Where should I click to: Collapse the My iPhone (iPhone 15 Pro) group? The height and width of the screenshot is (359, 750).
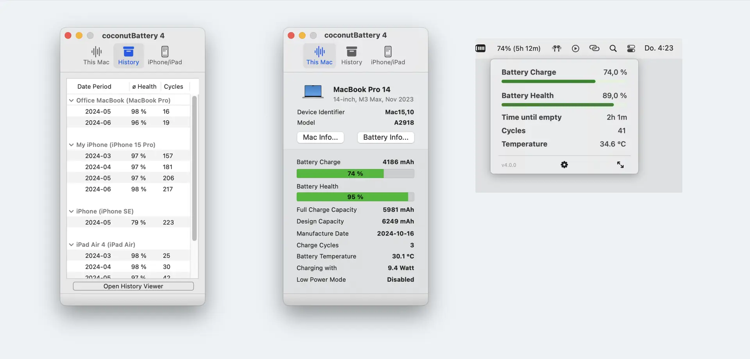[x=71, y=145]
